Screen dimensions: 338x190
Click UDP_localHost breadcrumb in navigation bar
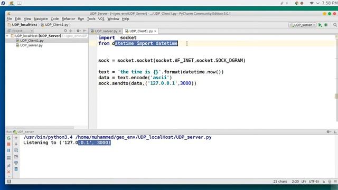22,25
